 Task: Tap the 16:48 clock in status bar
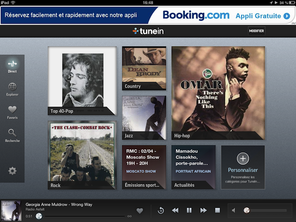[x=148, y=2]
